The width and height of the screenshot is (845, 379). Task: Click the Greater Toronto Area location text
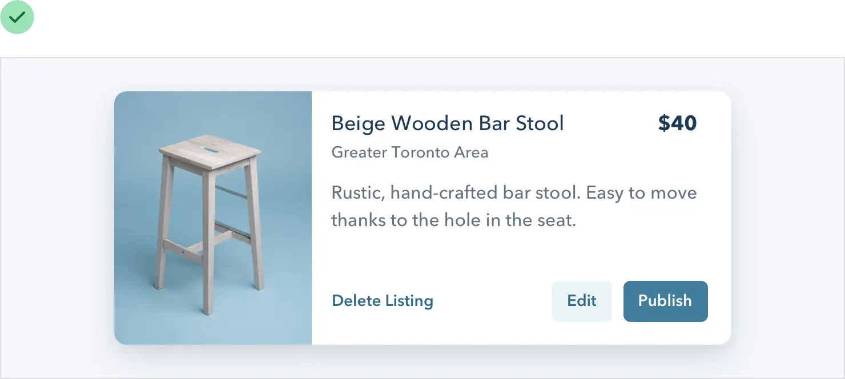point(409,152)
